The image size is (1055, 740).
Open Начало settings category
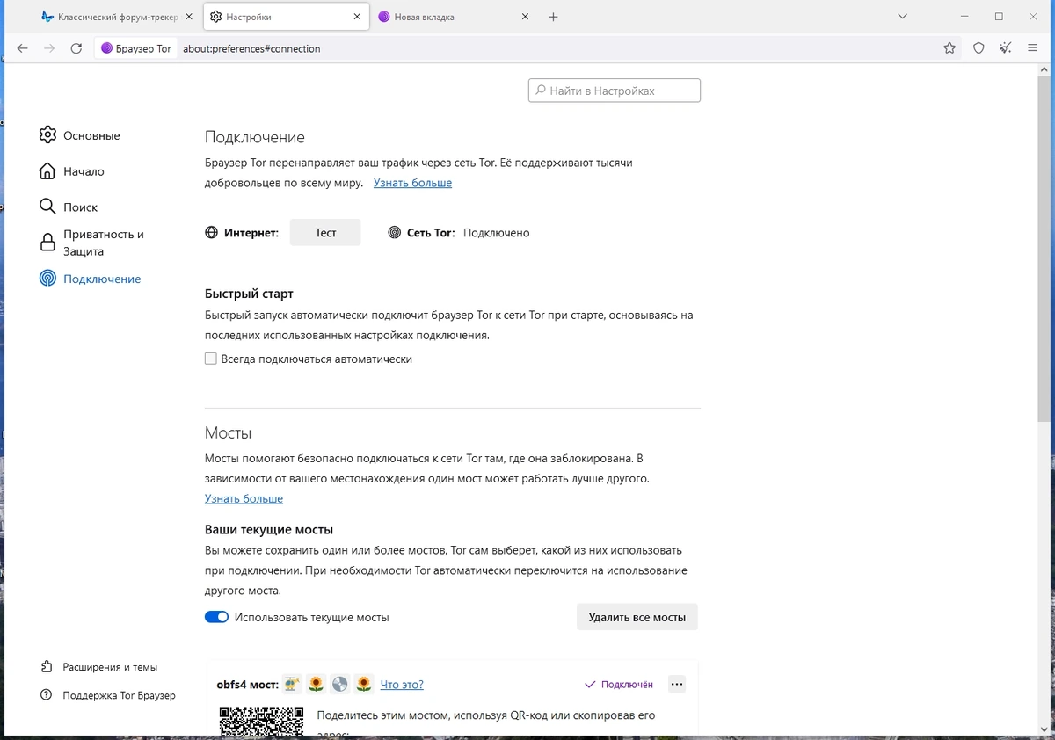(84, 171)
